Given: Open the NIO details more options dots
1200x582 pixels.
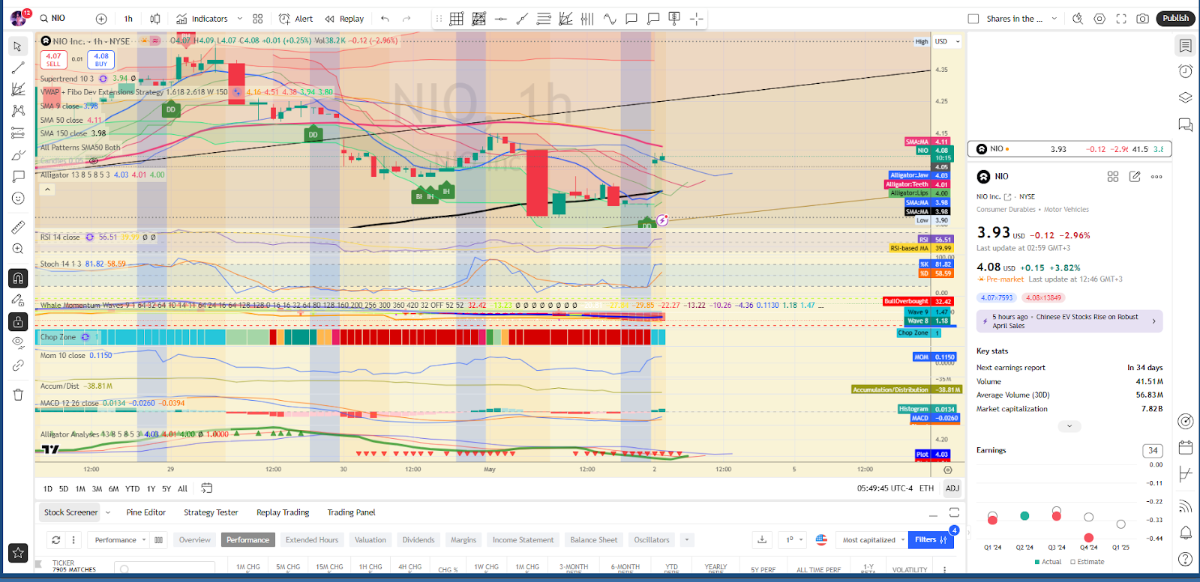Looking at the screenshot, I should 1156,177.
